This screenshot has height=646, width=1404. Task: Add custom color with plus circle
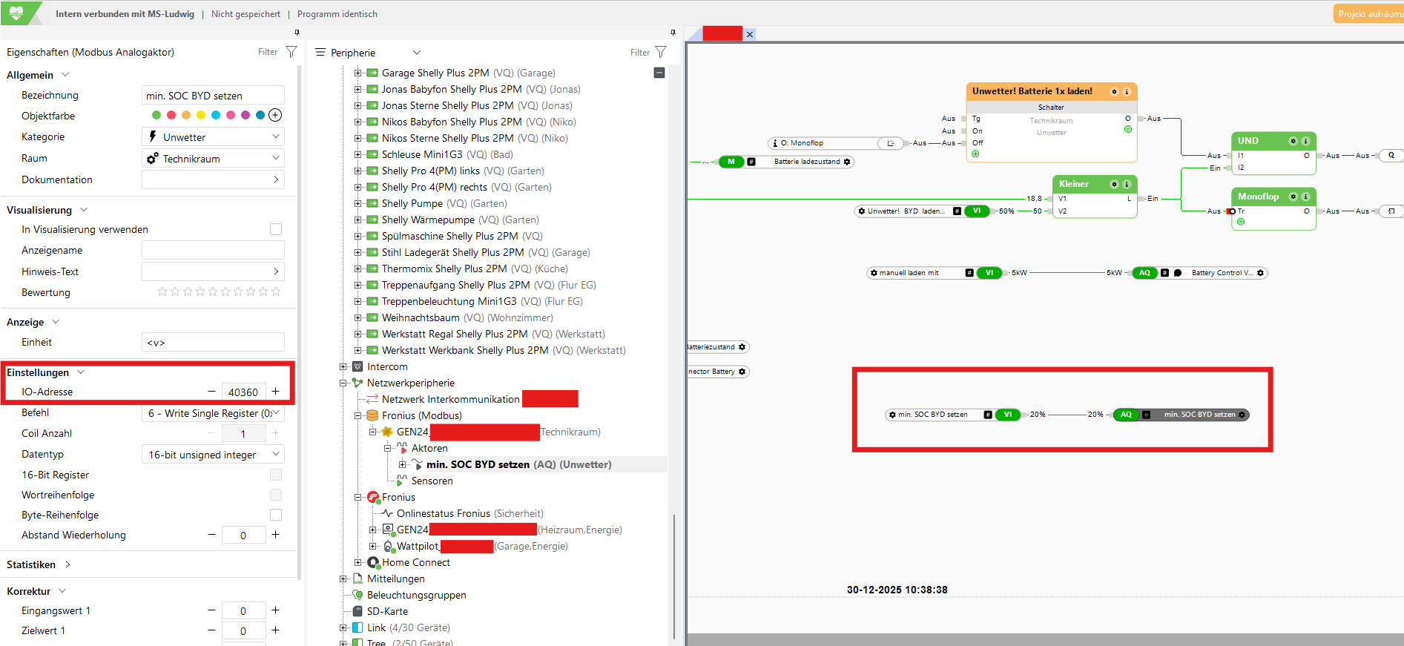(x=275, y=115)
